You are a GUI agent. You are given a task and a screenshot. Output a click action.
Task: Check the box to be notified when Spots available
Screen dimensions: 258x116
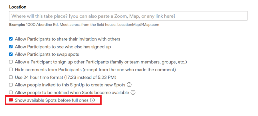tap(11, 92)
